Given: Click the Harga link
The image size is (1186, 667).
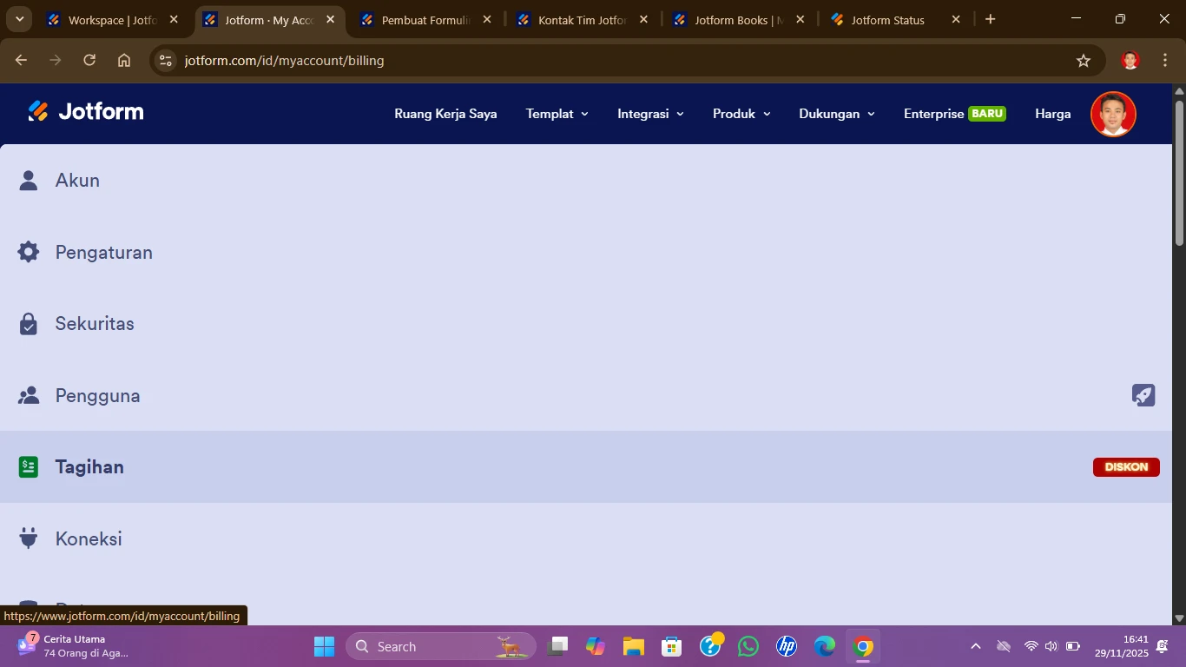Looking at the screenshot, I should (1051, 114).
